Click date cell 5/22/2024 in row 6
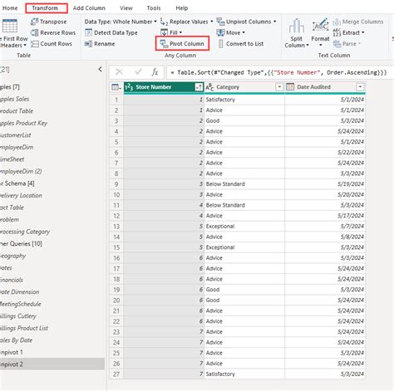394x391 pixels. pos(325,153)
